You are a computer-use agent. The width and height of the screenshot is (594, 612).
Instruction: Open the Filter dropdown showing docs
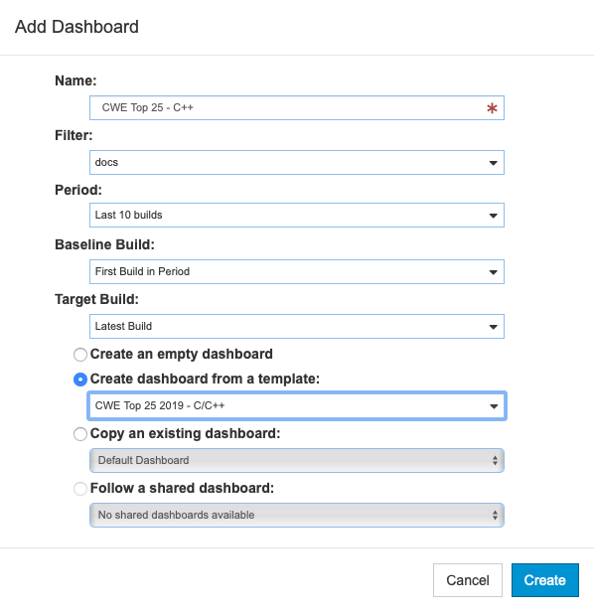[x=297, y=162]
